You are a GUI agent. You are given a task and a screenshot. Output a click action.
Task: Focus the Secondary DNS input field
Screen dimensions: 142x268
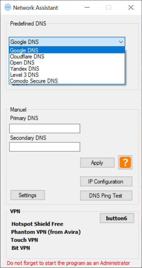pos(45,147)
